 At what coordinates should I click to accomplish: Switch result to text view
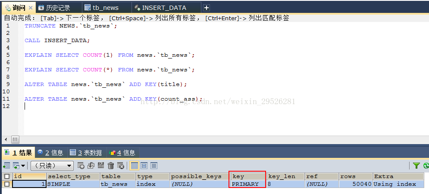(154, 165)
